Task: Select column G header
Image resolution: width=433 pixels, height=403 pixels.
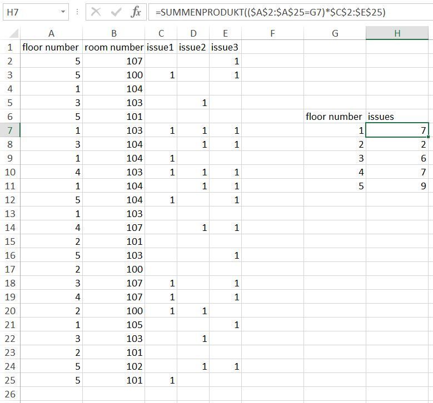Action: [x=335, y=33]
